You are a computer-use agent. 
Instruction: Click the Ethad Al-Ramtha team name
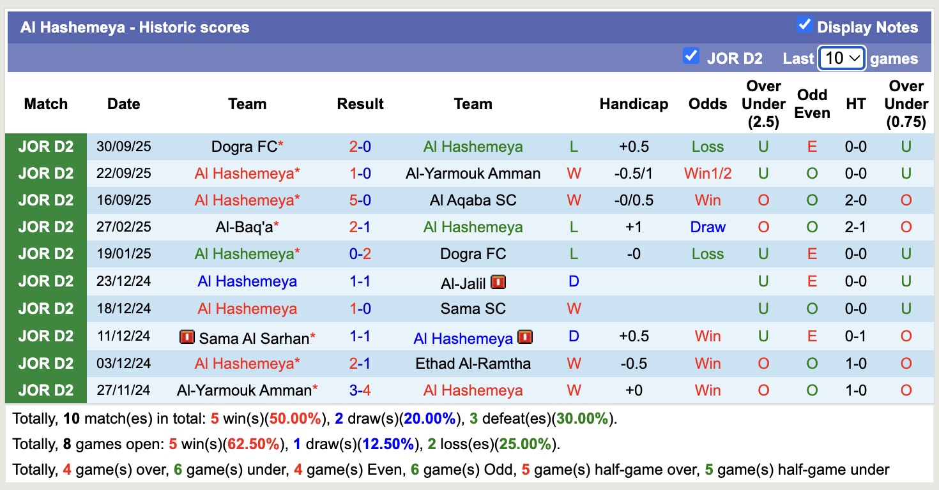[473, 363]
